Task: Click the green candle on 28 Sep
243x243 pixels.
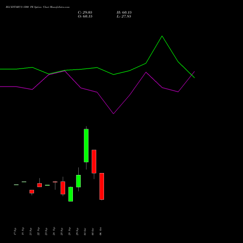Action: pos(70,194)
